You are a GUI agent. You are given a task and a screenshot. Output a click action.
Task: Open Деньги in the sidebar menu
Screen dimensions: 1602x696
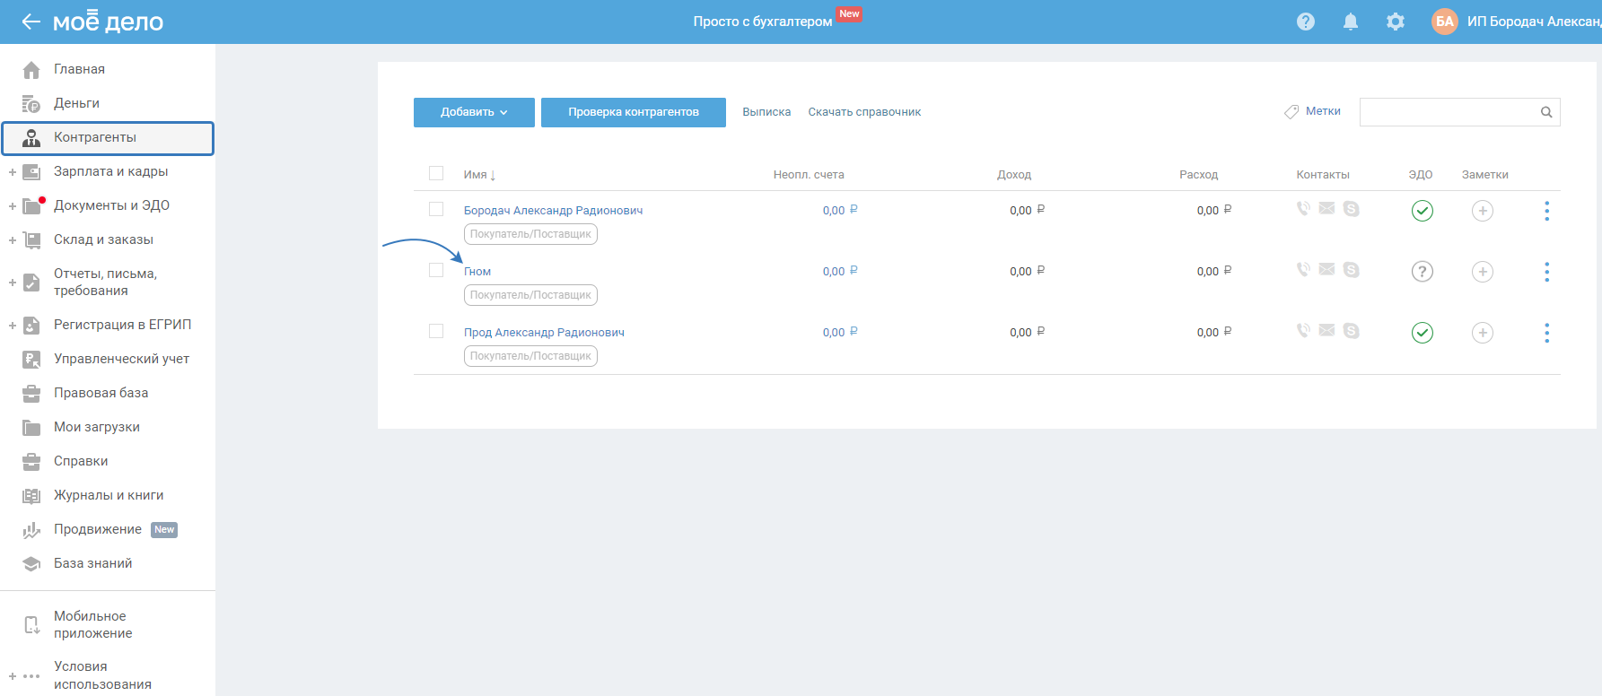coord(76,103)
